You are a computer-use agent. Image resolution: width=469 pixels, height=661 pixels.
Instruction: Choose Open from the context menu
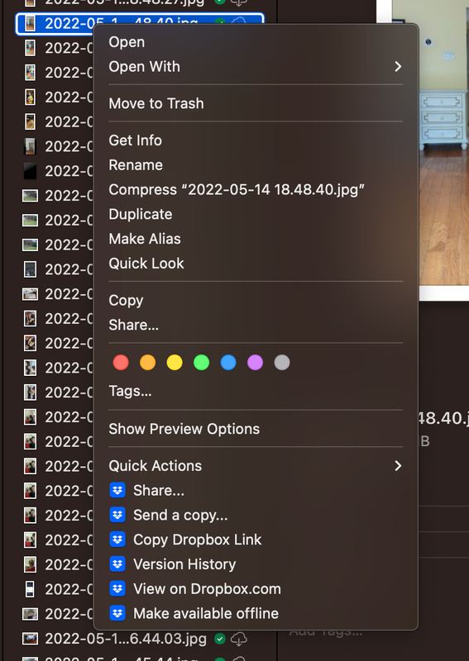[127, 42]
